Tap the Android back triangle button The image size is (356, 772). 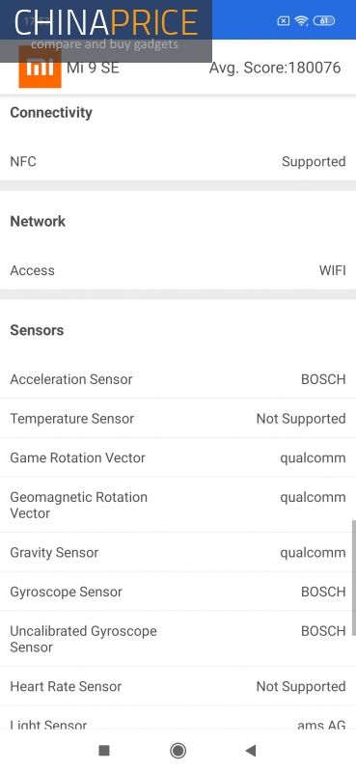pyautogui.click(x=251, y=751)
